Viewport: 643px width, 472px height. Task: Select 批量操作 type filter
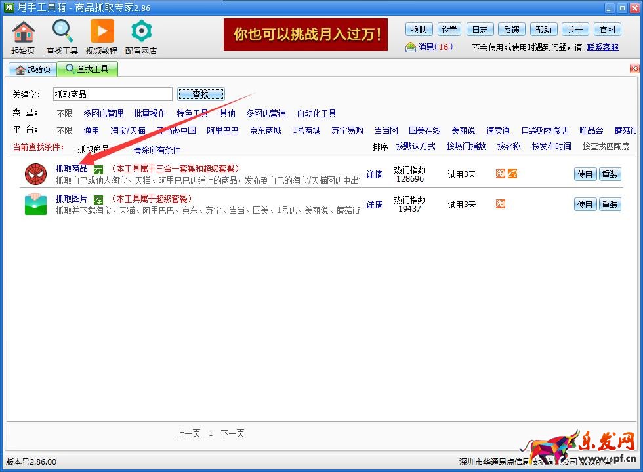(150, 113)
